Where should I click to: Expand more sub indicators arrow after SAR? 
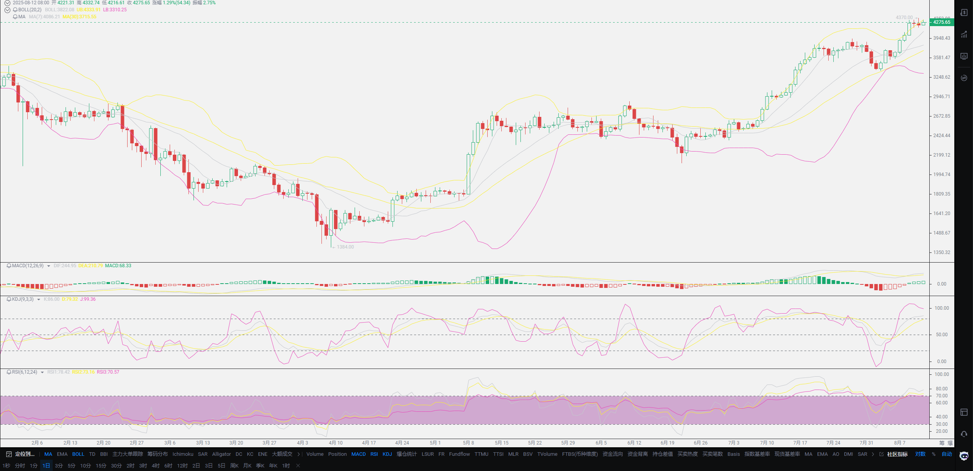(873, 454)
